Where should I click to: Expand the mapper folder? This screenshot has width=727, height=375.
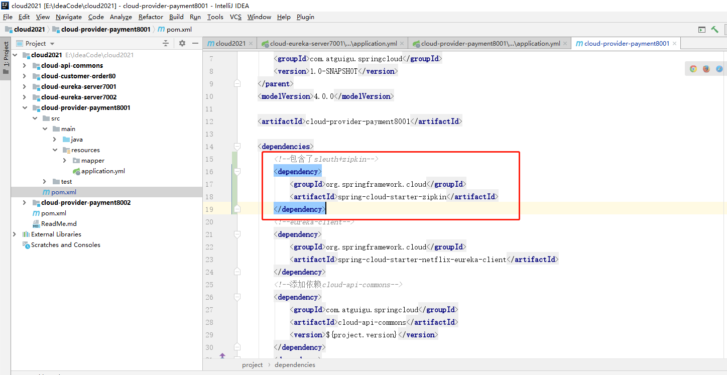point(65,161)
